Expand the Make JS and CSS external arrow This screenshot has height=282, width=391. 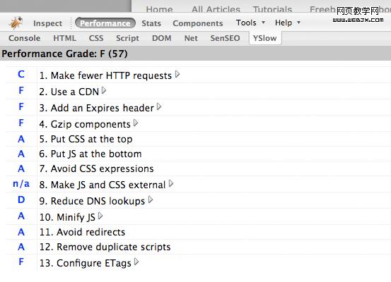[171, 183]
